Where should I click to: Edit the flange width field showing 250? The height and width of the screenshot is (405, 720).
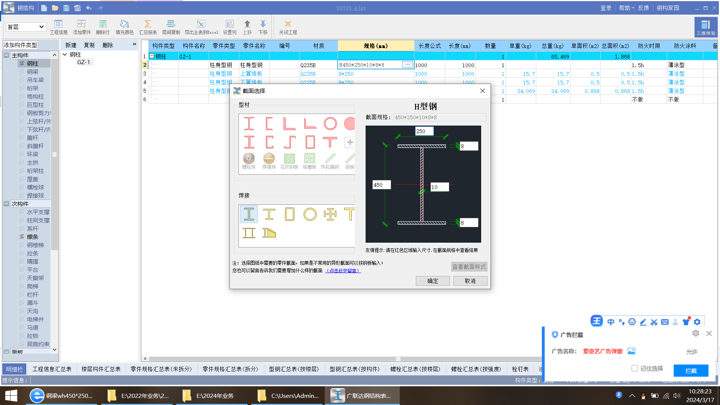tap(424, 131)
